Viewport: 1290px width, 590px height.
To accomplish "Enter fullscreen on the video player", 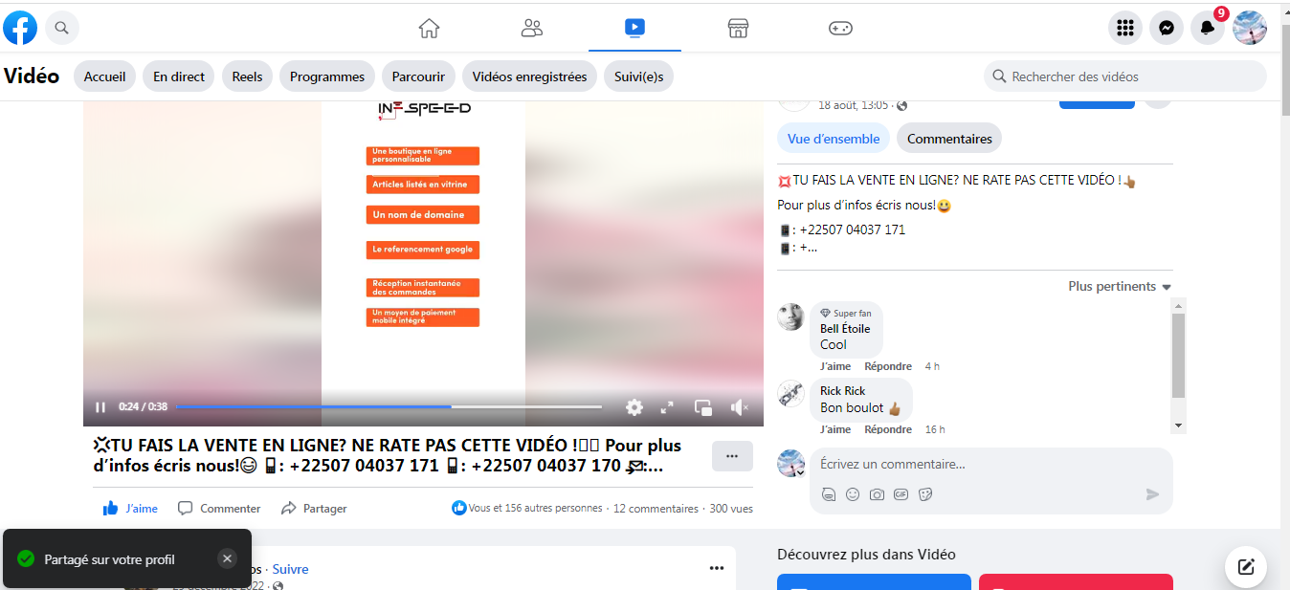I will [x=667, y=407].
